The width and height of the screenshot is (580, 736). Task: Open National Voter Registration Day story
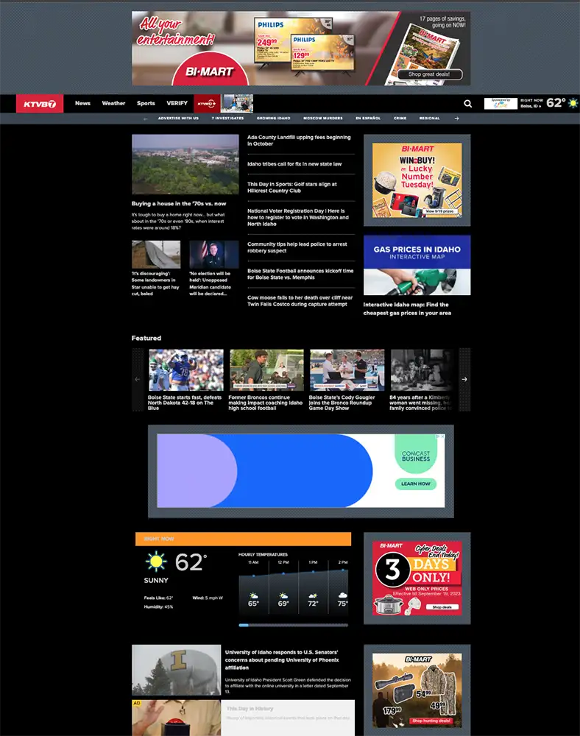(x=298, y=217)
